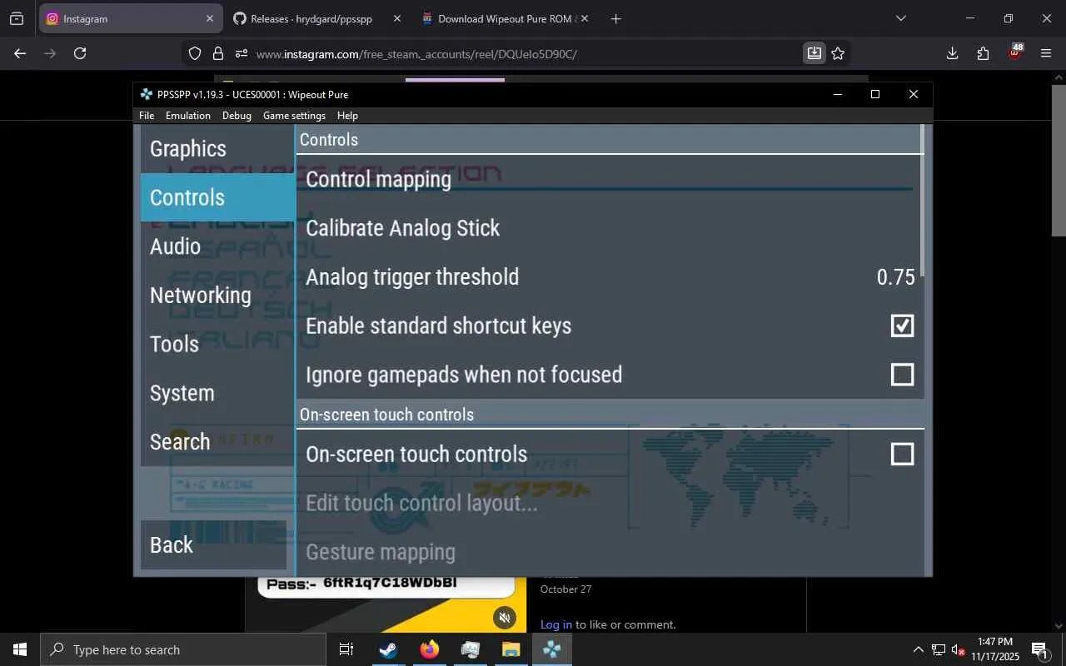Image resolution: width=1066 pixels, height=666 pixels.
Task: Switch to the Releases hrydgard/ppsspp tab
Action: tap(316, 18)
